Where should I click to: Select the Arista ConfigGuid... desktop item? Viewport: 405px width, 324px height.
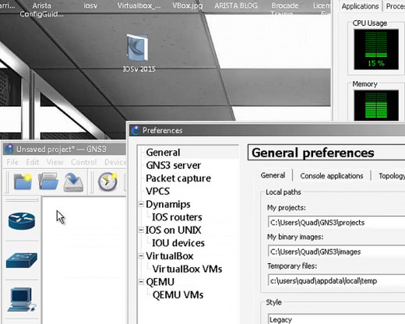(41, 10)
